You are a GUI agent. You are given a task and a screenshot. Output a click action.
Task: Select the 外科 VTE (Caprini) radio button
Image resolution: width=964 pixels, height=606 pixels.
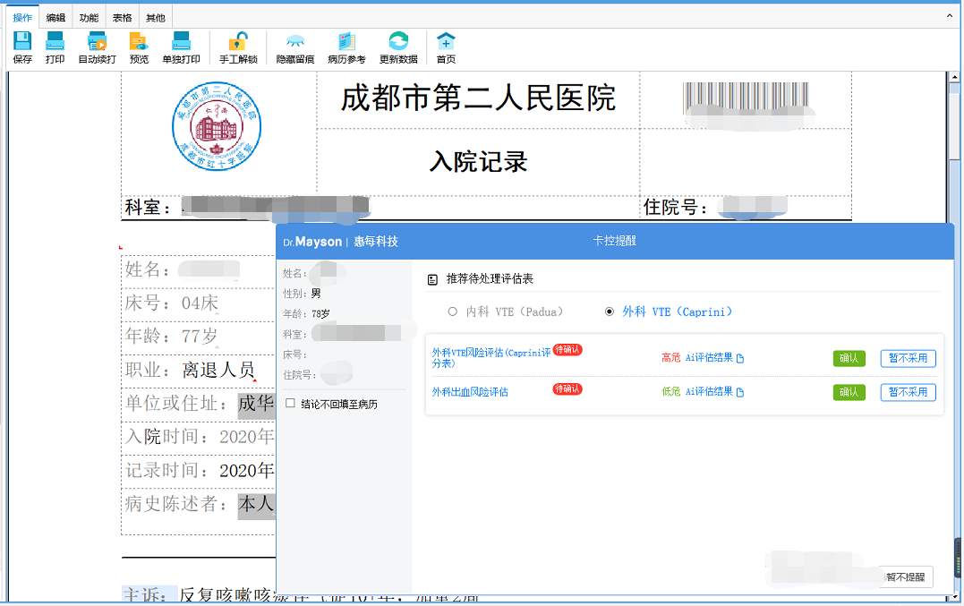click(x=610, y=312)
